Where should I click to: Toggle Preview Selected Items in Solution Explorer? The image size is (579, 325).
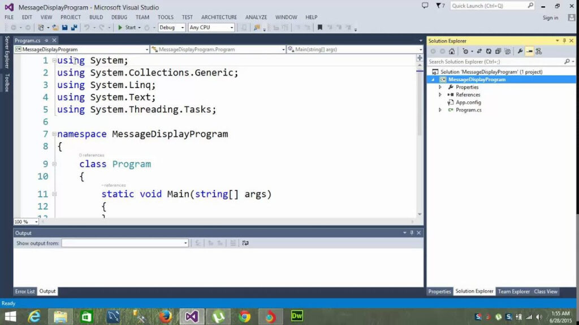tap(529, 51)
